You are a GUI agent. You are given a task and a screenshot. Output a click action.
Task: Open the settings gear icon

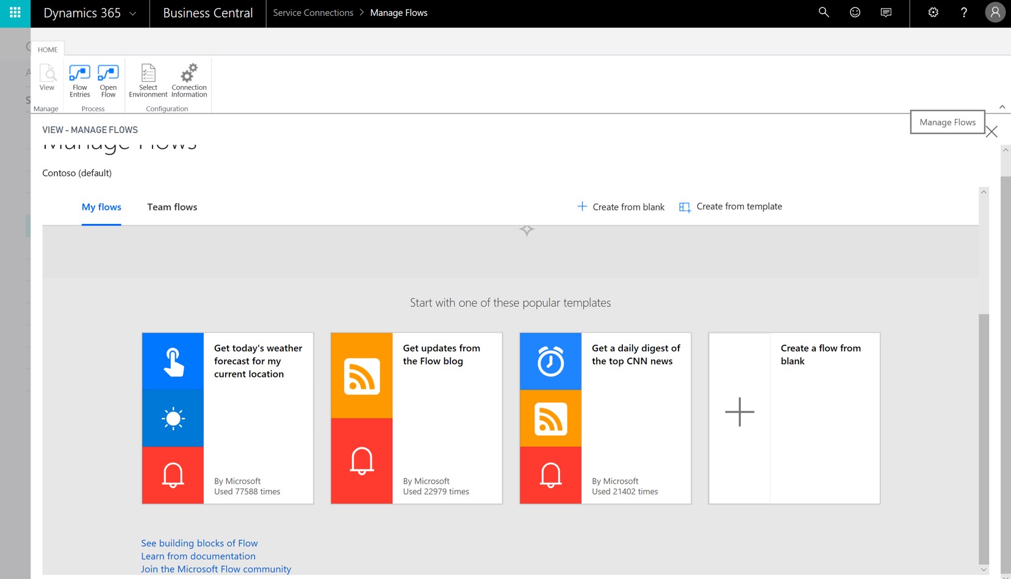click(933, 12)
